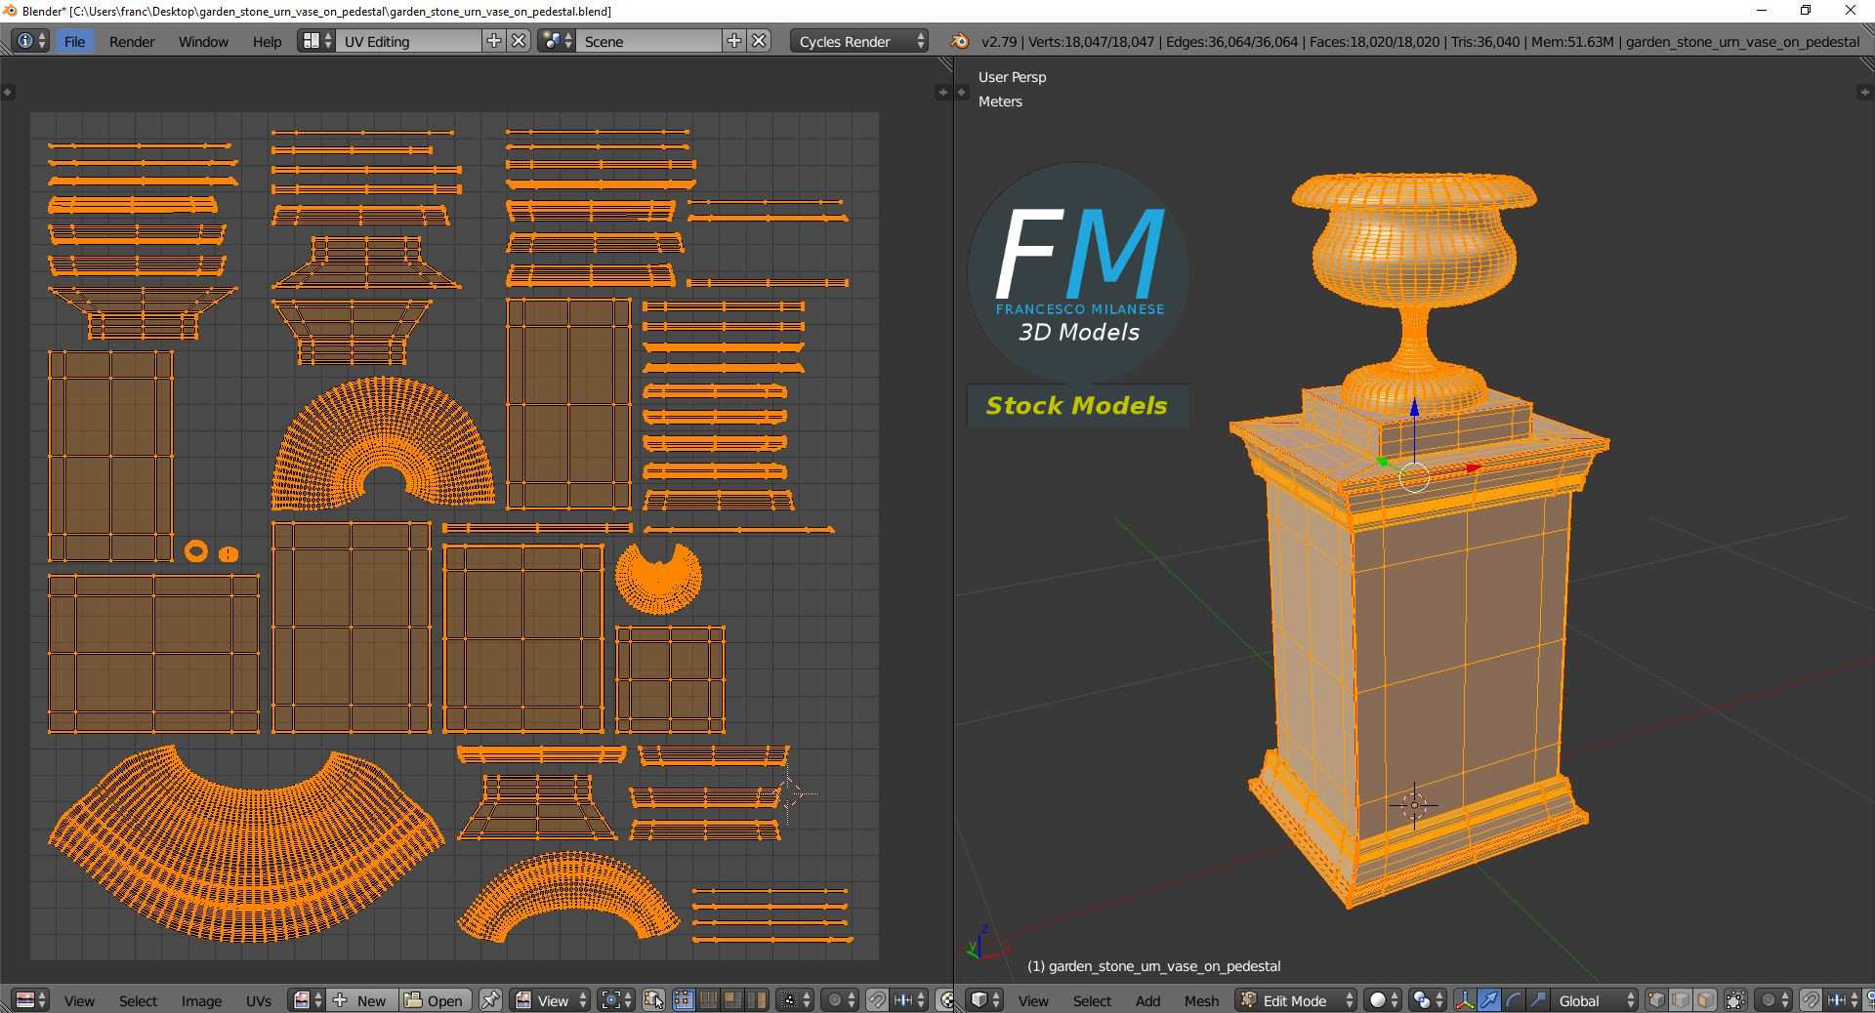
Task: Click the blue Z-axis manipulator arrow
Action: (x=1414, y=408)
